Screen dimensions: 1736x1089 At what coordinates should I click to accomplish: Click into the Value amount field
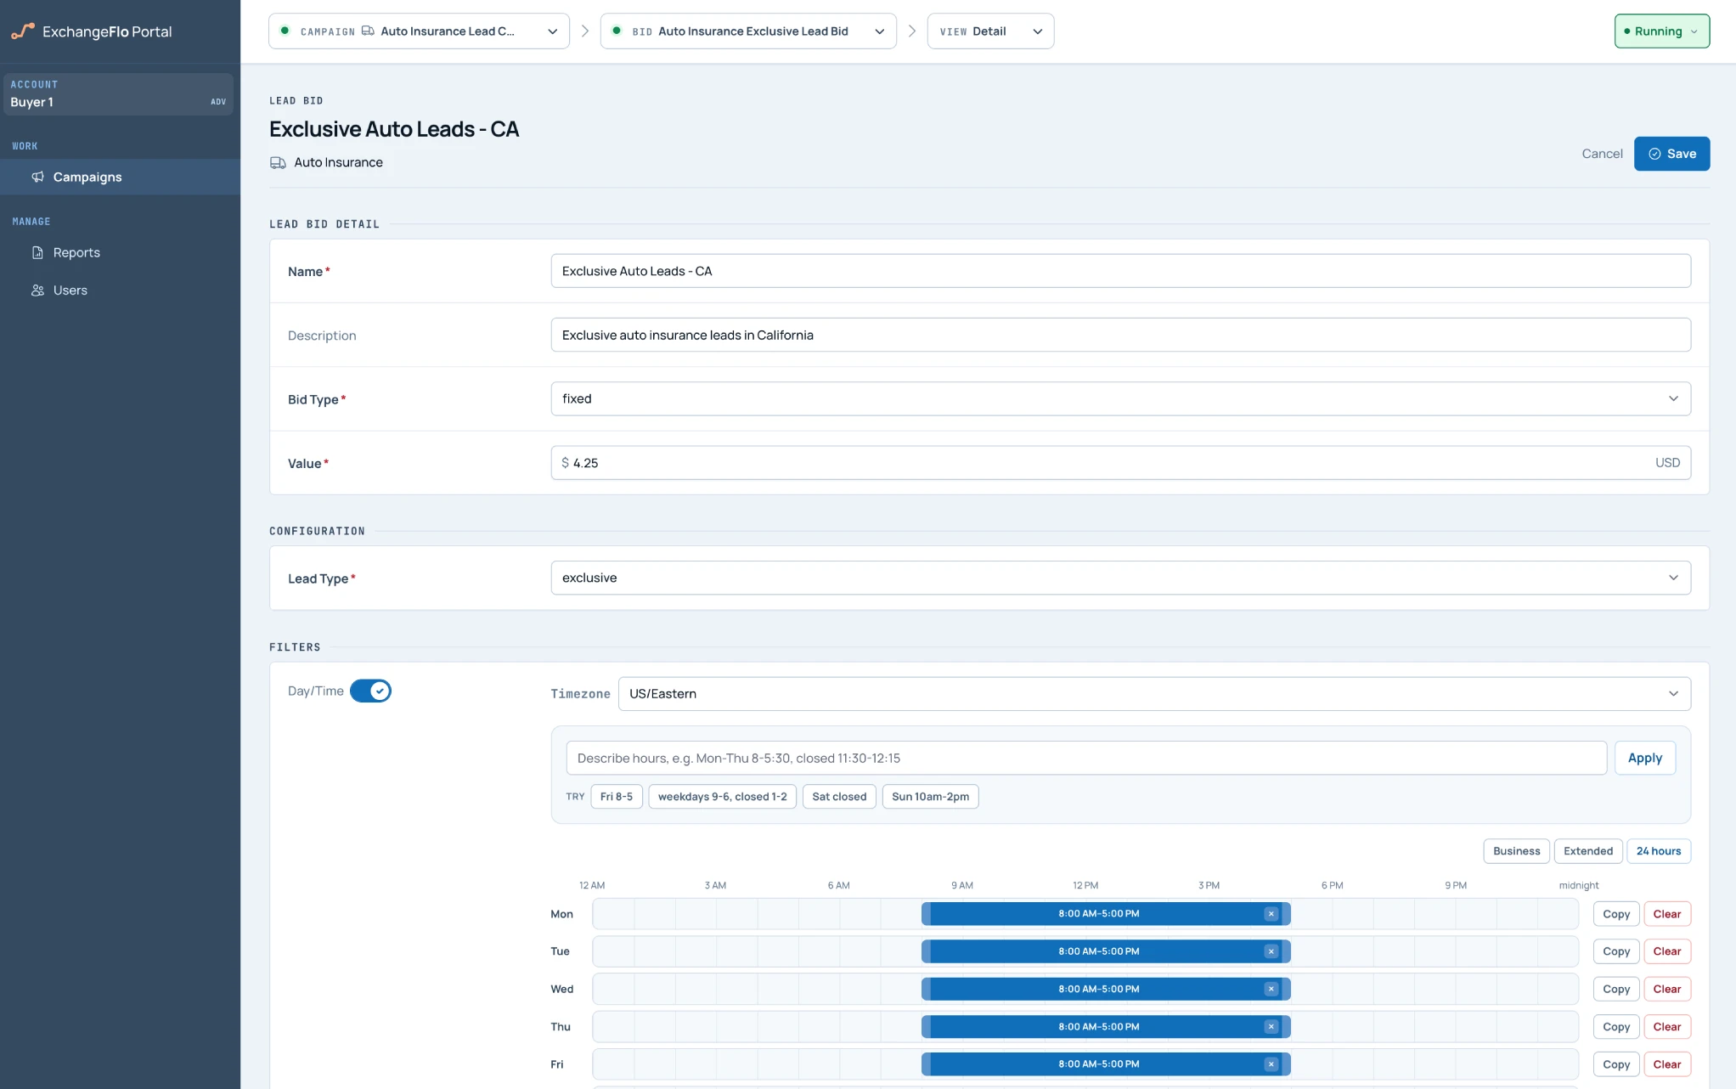[x=1120, y=463]
